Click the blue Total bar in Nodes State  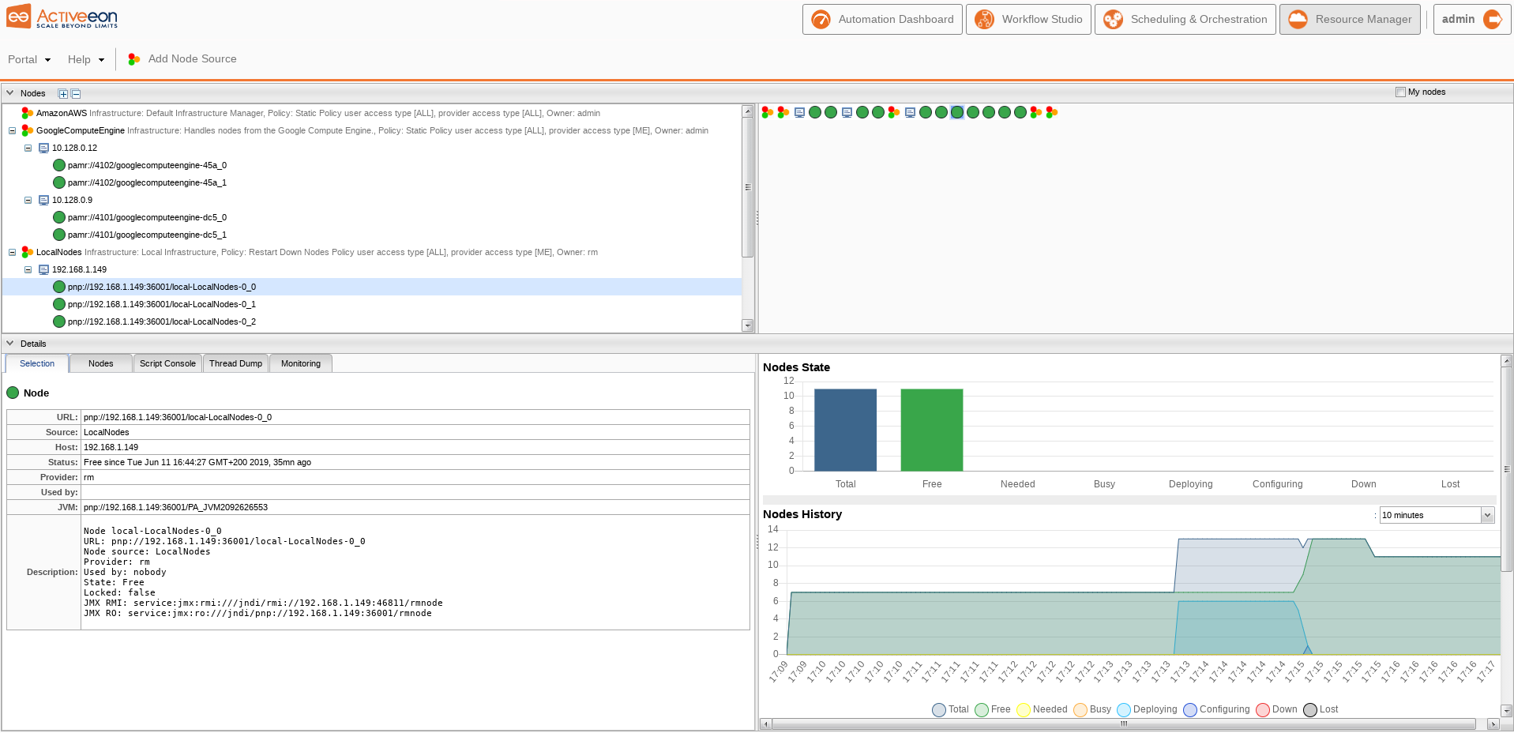point(845,430)
